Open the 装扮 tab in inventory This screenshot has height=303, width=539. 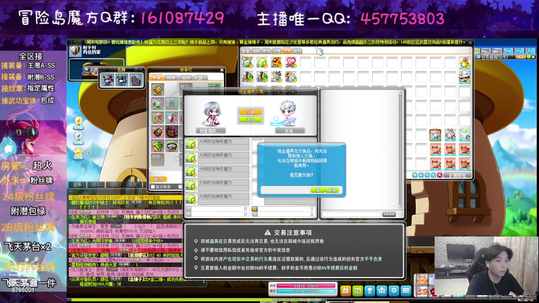coord(297,51)
